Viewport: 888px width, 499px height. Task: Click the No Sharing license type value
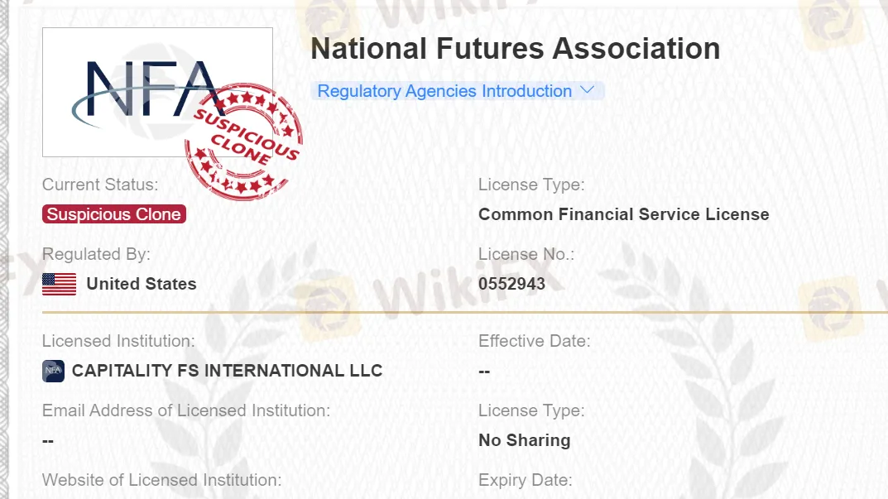tap(524, 440)
